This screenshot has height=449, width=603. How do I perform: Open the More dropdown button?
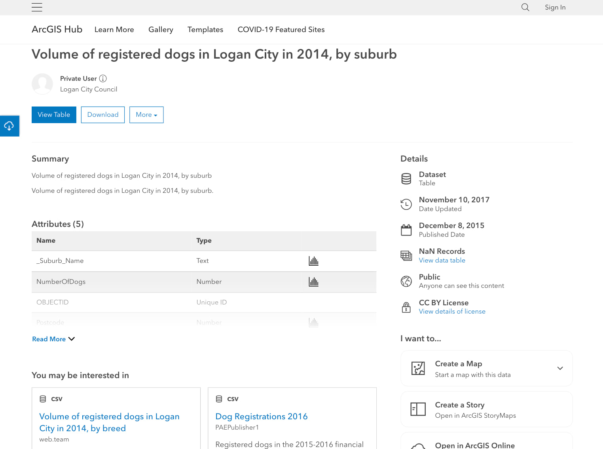(146, 115)
